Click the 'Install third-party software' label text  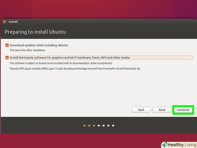tap(70, 57)
